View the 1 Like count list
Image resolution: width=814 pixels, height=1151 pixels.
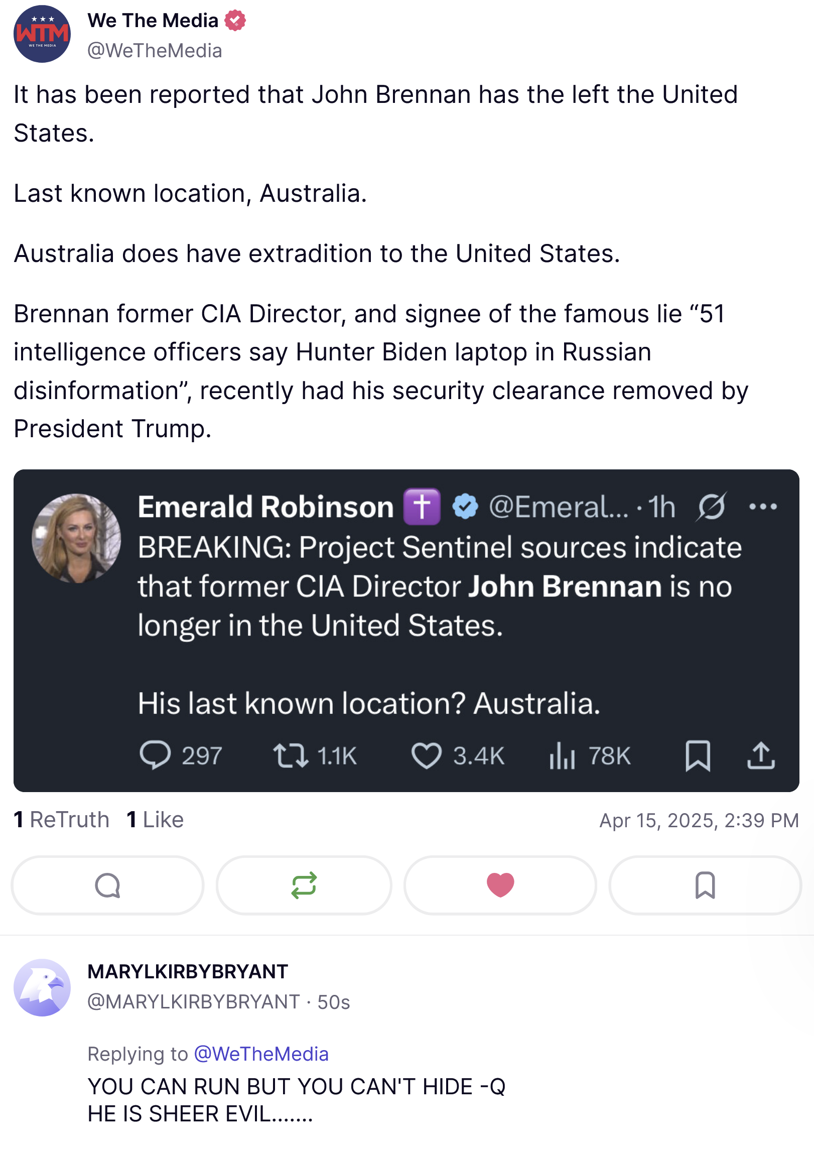155,820
